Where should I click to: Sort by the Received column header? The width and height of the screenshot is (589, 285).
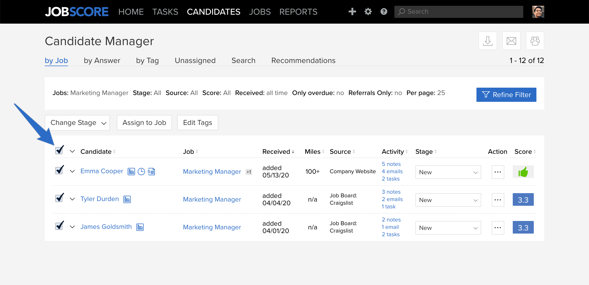pyautogui.click(x=278, y=152)
